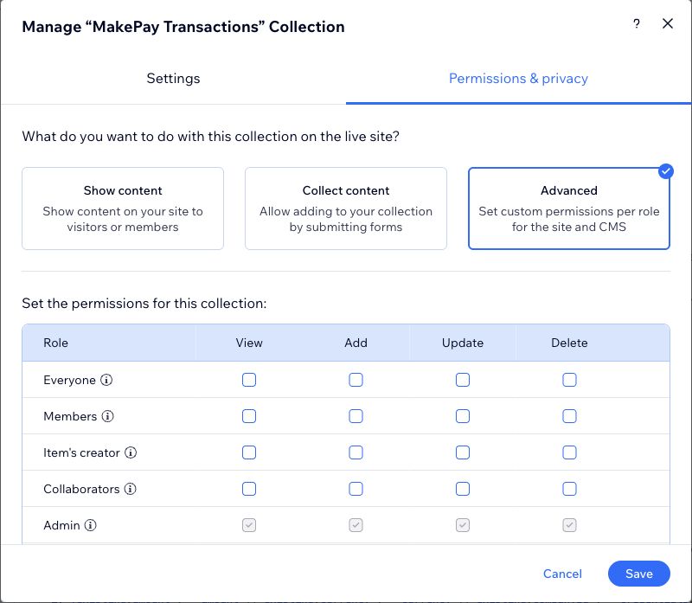Click the Everyone role label
Image resolution: width=692 pixels, height=603 pixels.
click(x=69, y=380)
